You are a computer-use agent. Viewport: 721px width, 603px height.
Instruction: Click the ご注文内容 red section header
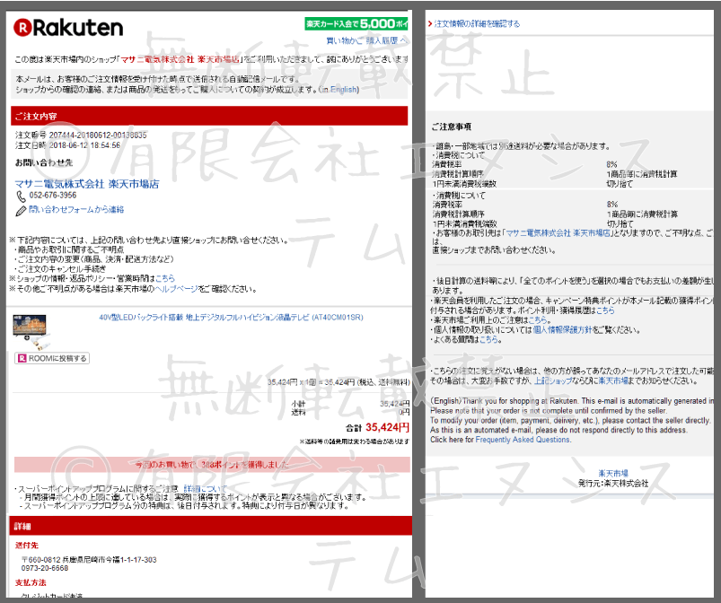(x=209, y=116)
